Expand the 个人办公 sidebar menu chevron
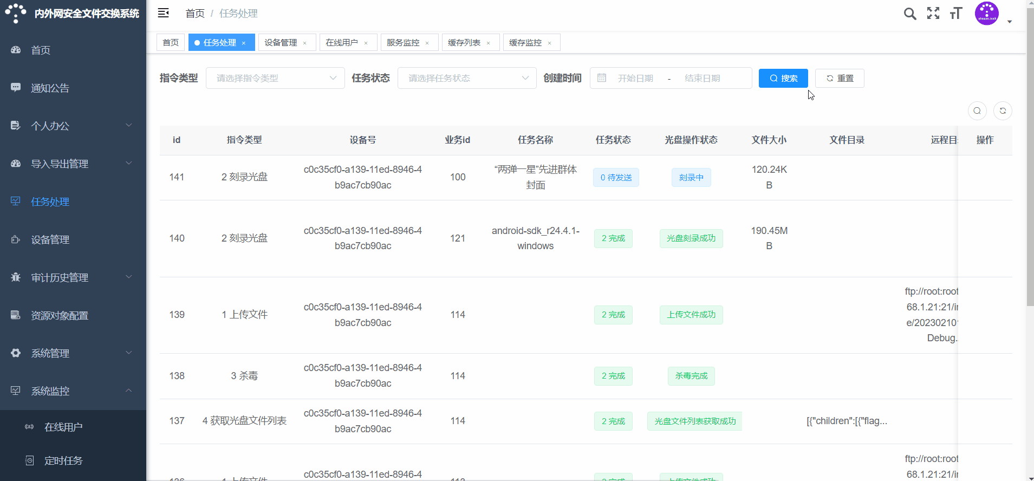 pyautogui.click(x=129, y=125)
